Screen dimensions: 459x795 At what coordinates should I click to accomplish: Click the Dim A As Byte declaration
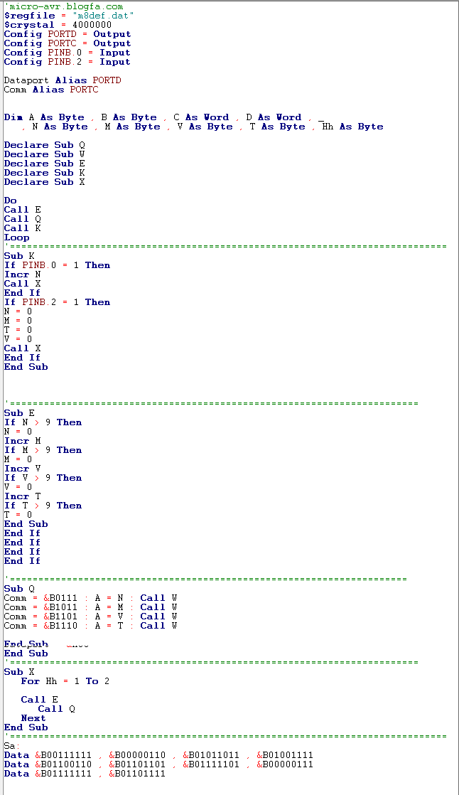point(44,117)
